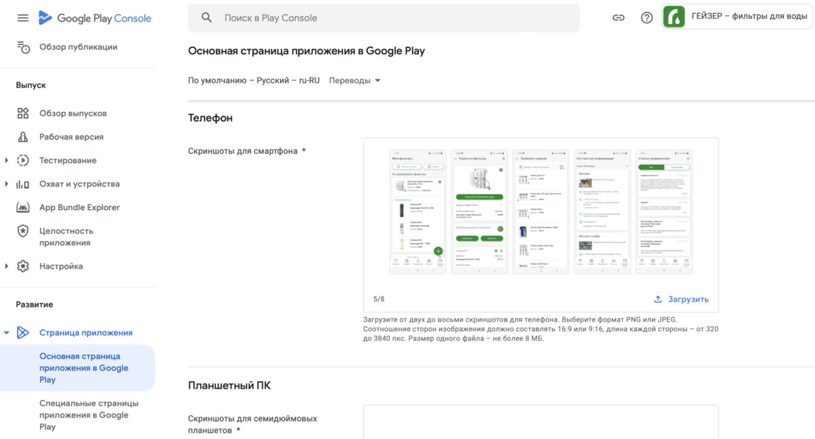Click the copy link icon
The height and width of the screenshot is (439, 815).
coord(619,18)
